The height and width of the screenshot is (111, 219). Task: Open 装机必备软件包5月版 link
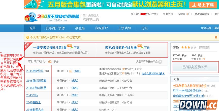pyautogui.click(x=121, y=48)
